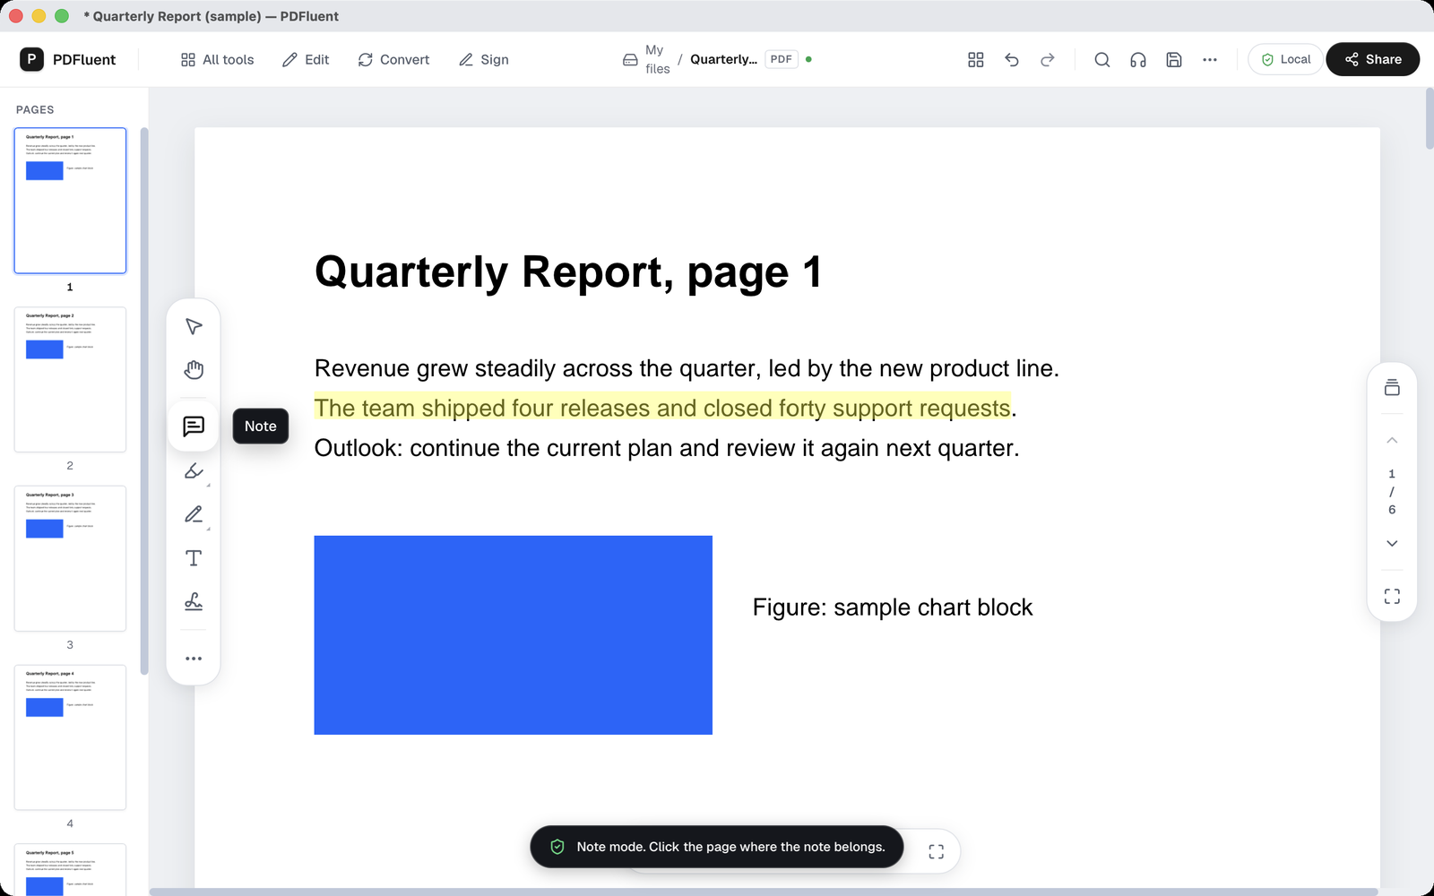Click the thumbnail panel scrollbar
The width and height of the screenshot is (1434, 896).
point(143,401)
